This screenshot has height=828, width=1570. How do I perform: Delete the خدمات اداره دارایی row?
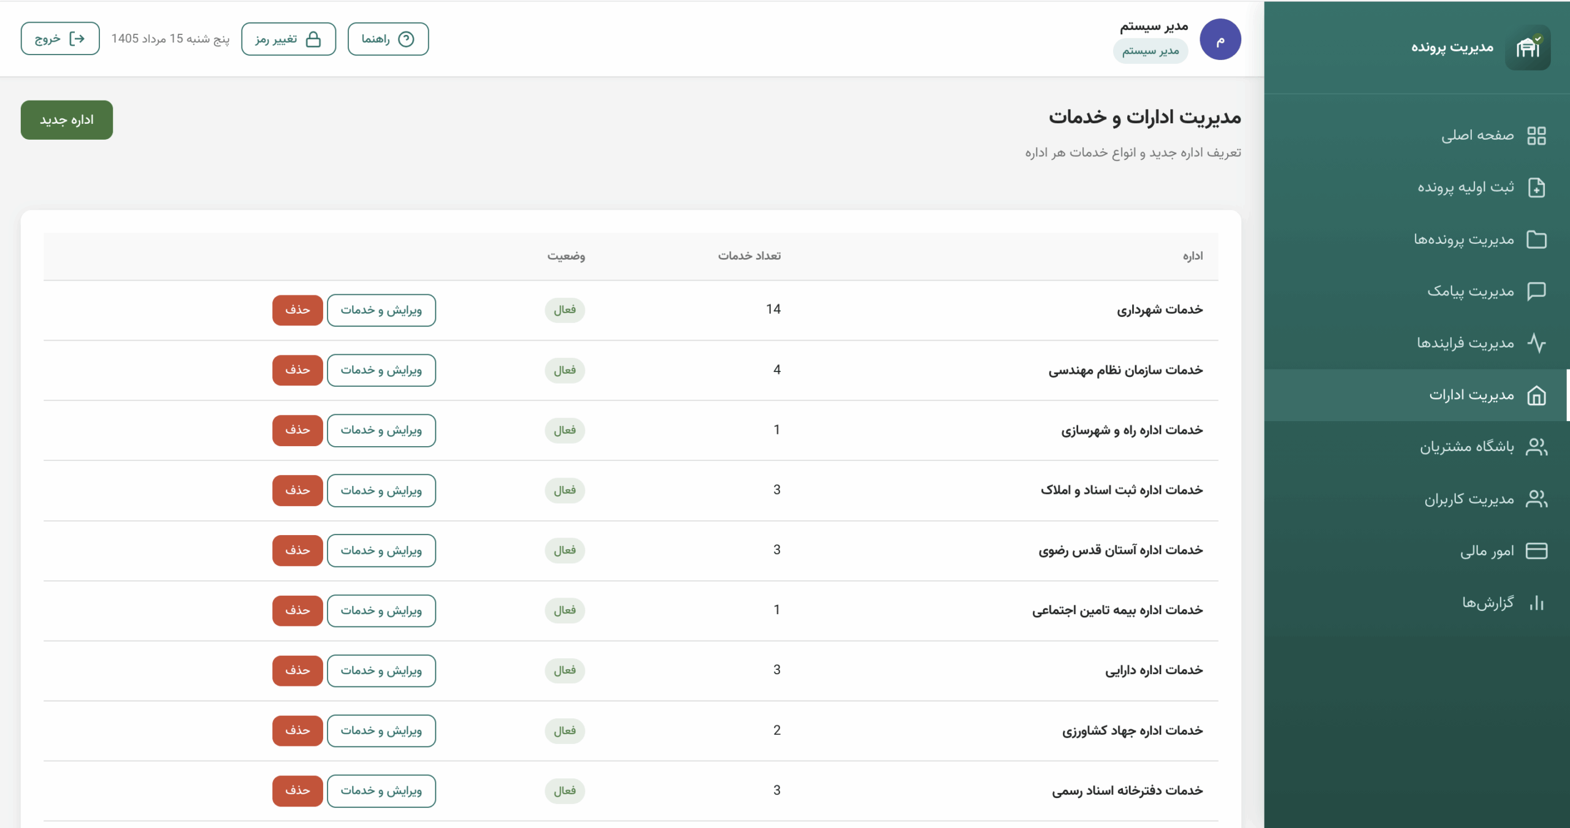(297, 670)
